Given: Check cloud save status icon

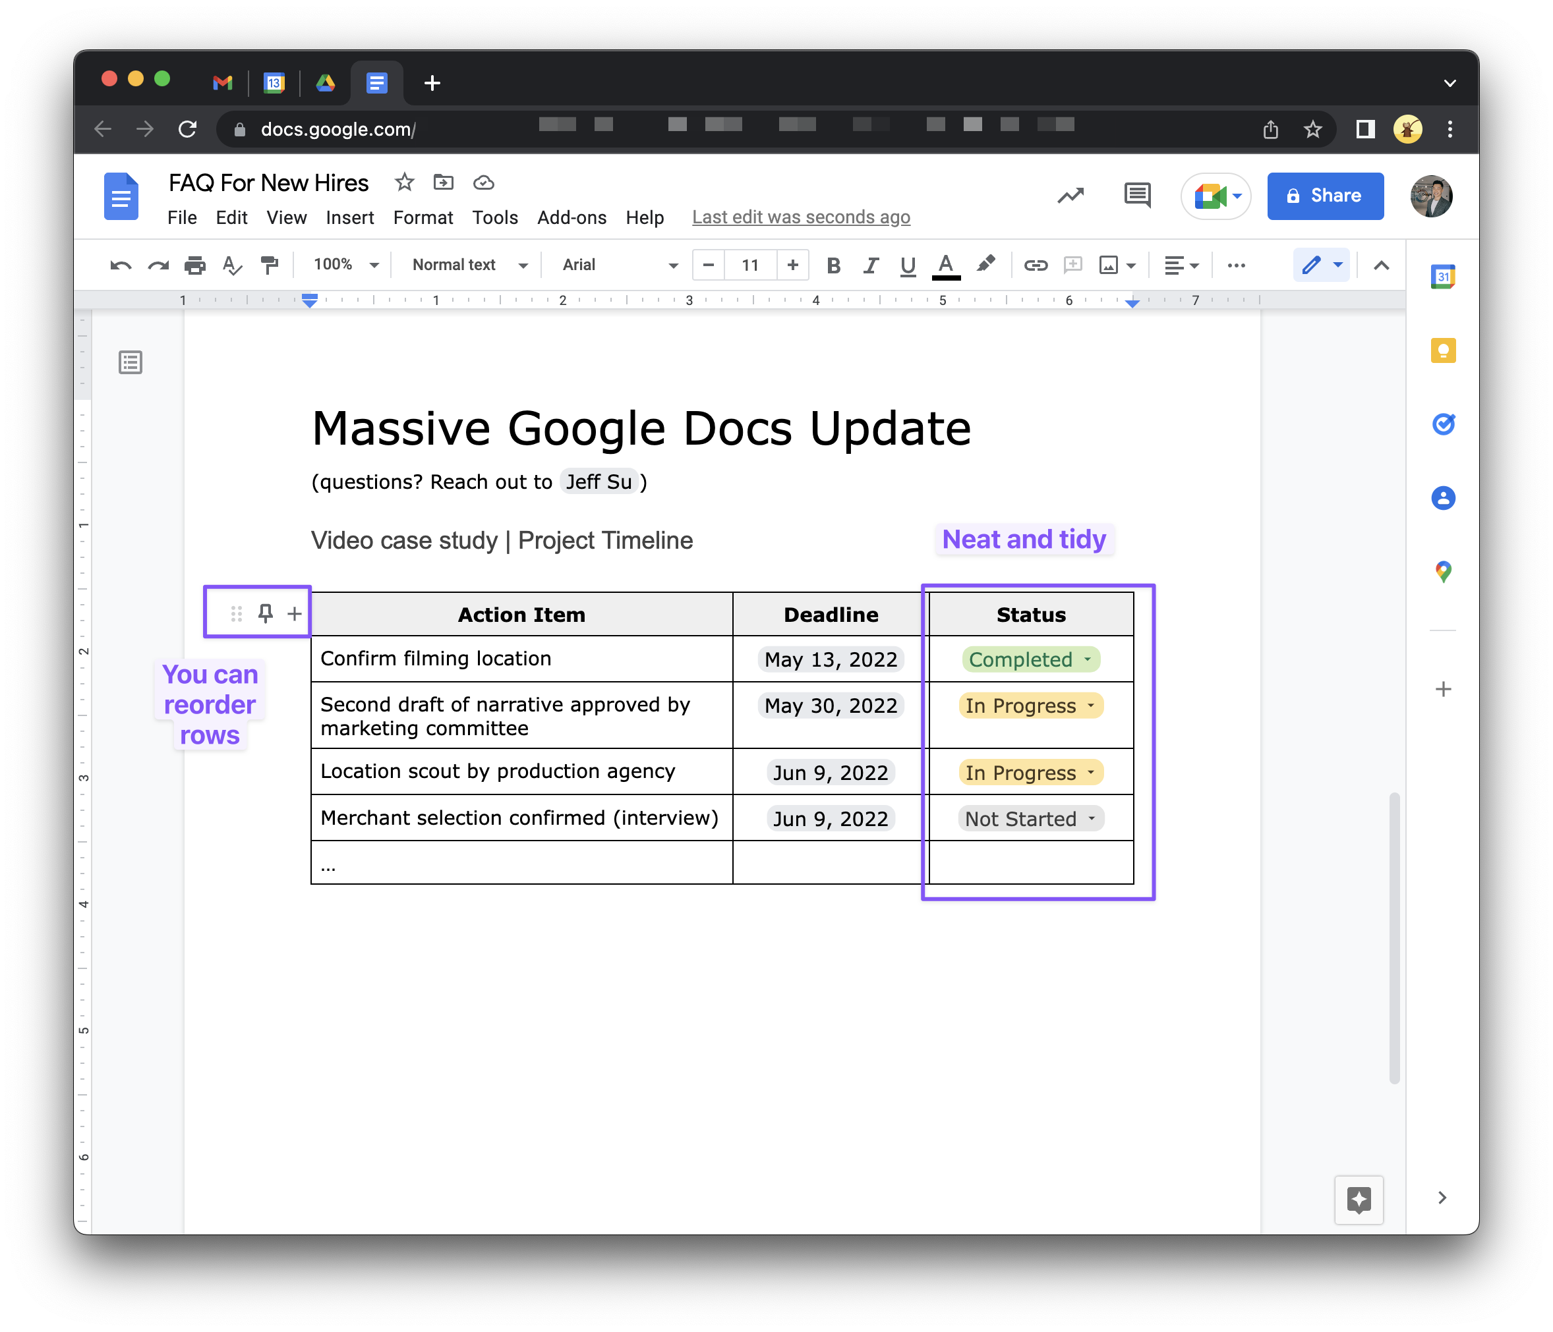Looking at the screenshot, I should [x=483, y=182].
